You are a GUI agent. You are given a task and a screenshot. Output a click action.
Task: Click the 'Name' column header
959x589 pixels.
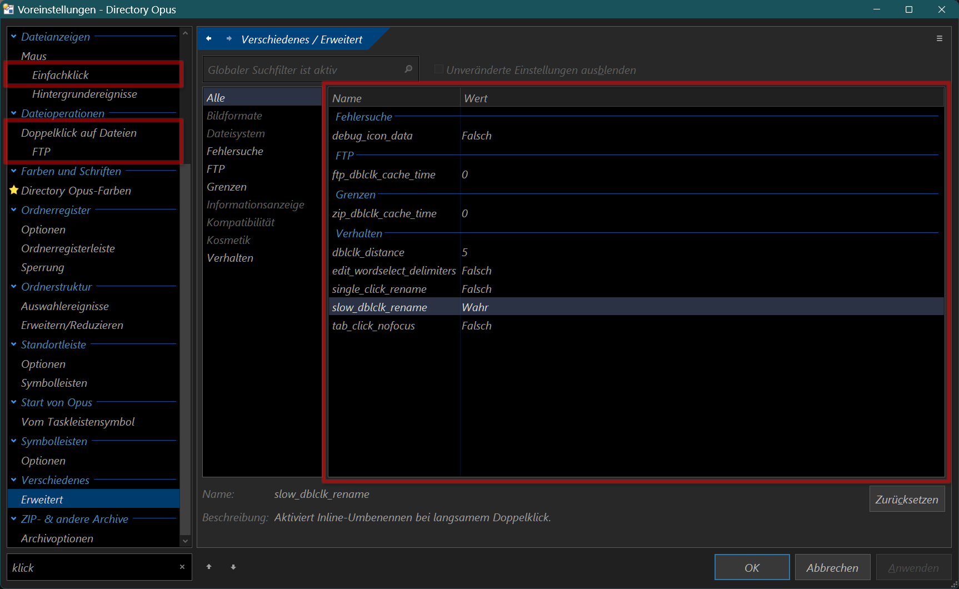coord(394,98)
